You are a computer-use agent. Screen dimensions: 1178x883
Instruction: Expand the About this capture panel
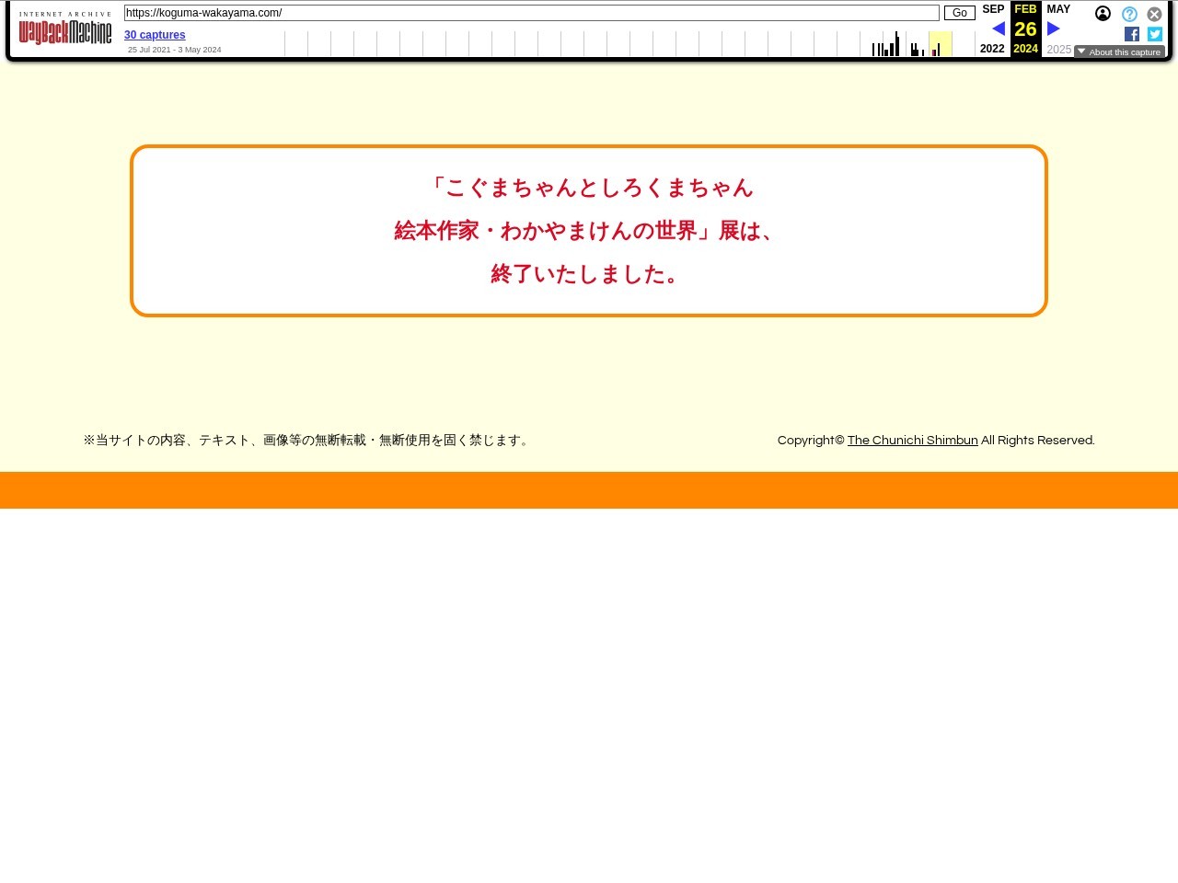(1119, 52)
